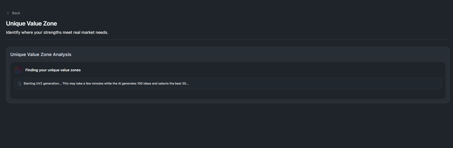
Task: Click 'selects the best 20...' in status
Action: (x=173, y=83)
